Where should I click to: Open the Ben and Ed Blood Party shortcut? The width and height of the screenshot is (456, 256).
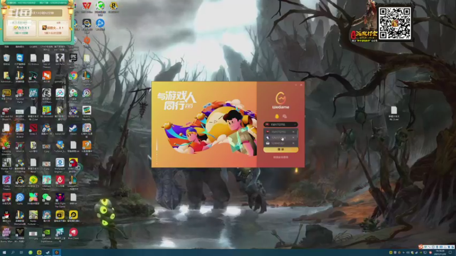(x=6, y=113)
